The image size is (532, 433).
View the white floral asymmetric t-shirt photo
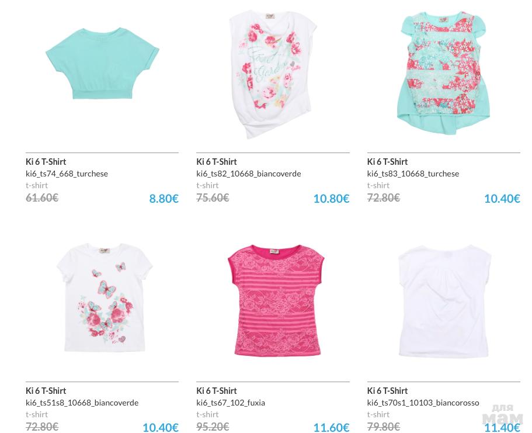[273, 73]
